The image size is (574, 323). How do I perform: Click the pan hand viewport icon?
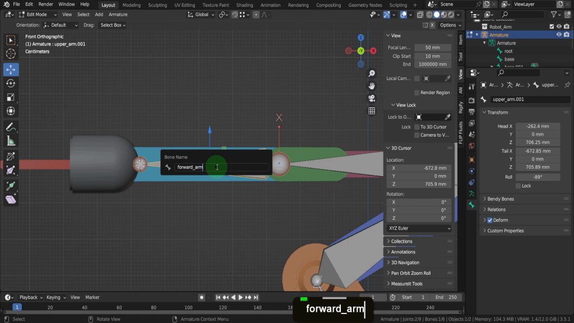[x=372, y=86]
